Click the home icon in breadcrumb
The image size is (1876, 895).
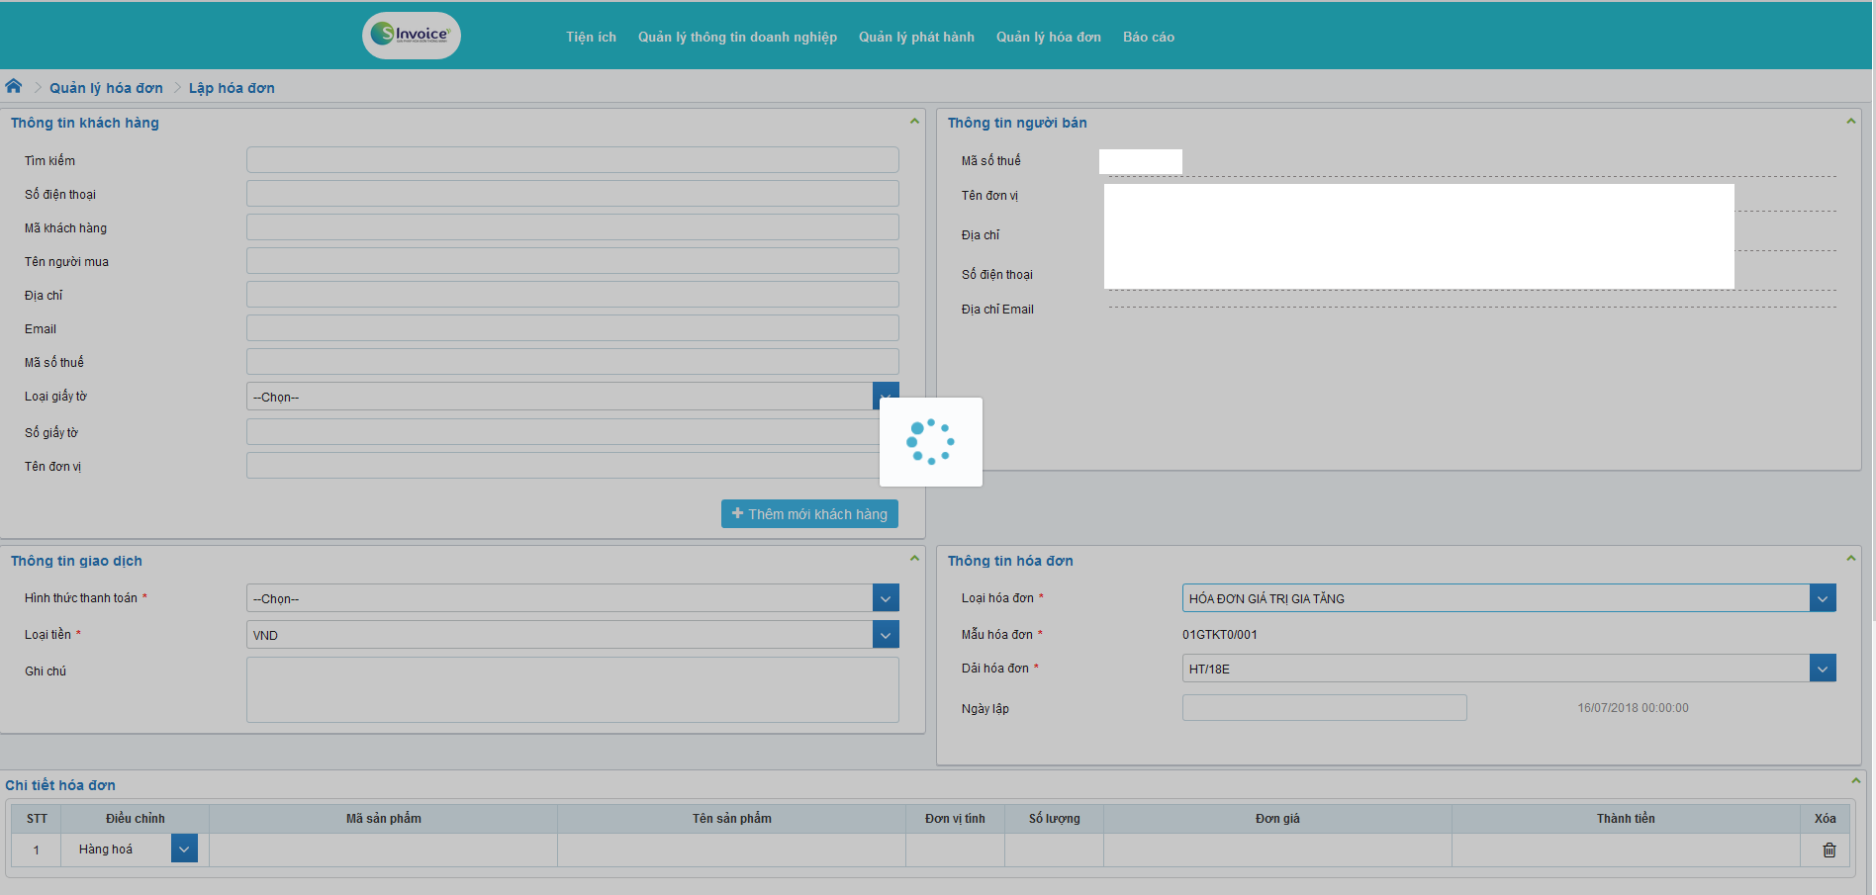pyautogui.click(x=14, y=86)
